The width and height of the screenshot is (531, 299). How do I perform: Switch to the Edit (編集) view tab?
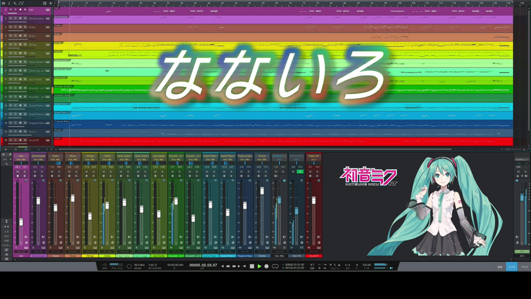500,267
